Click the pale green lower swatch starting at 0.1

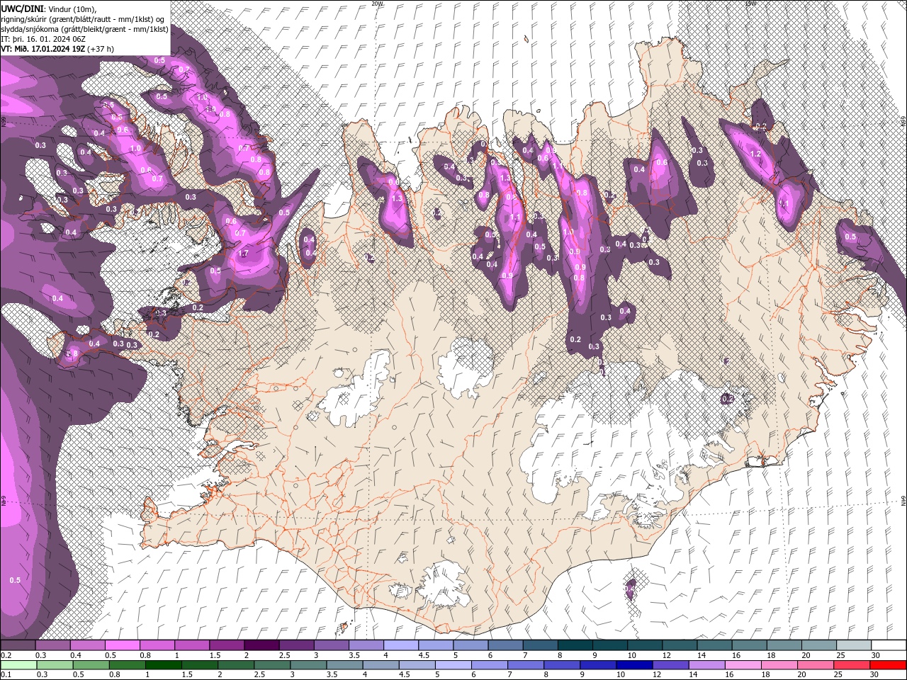coord(18,664)
